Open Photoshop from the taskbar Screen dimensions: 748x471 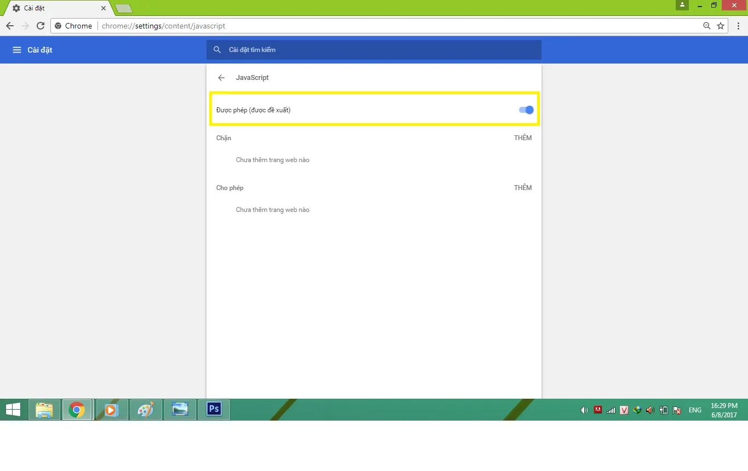point(214,410)
